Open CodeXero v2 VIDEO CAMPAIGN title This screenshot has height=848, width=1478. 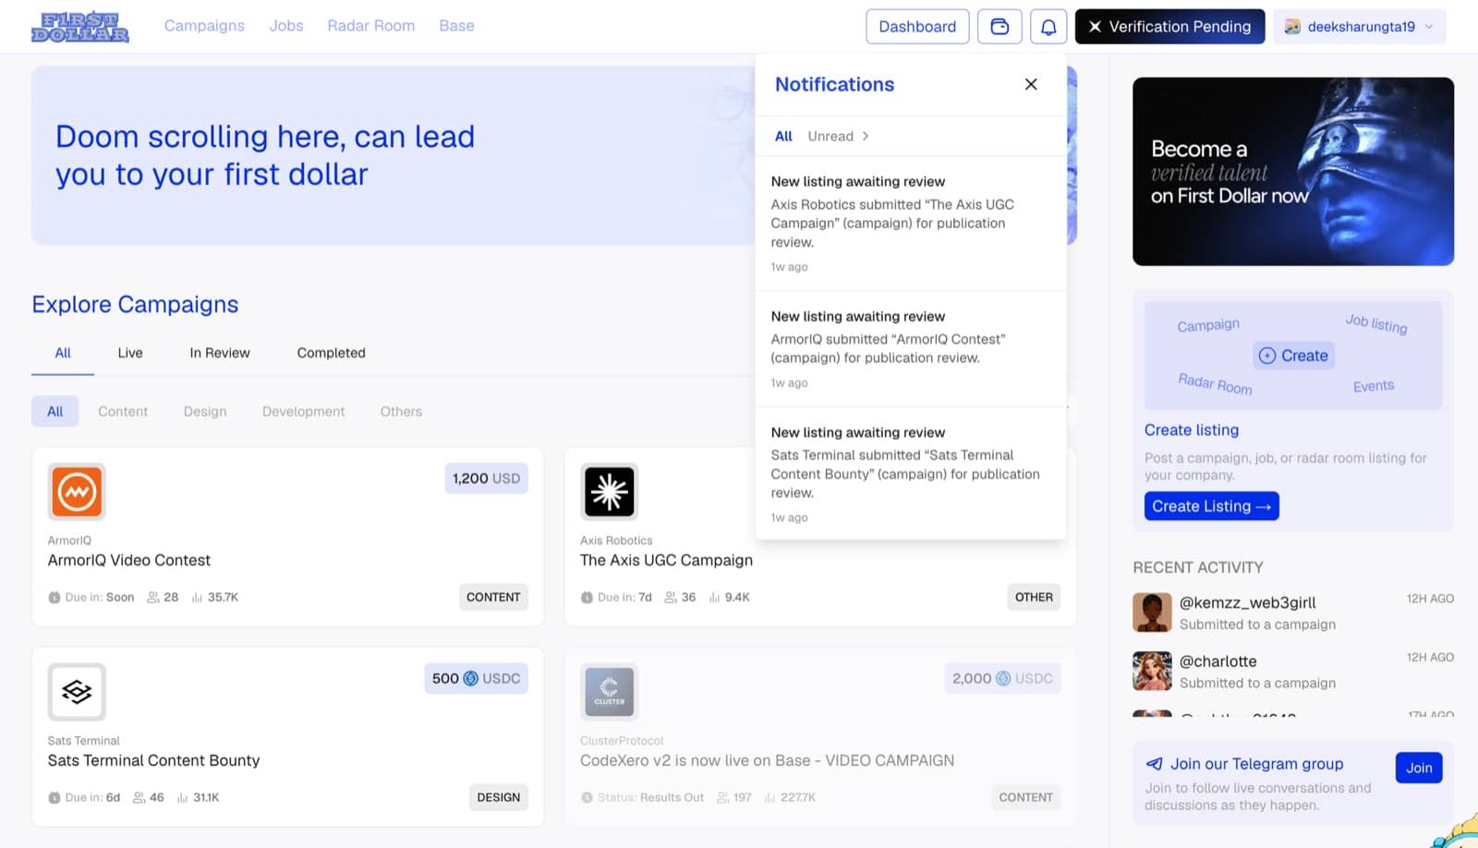click(767, 760)
